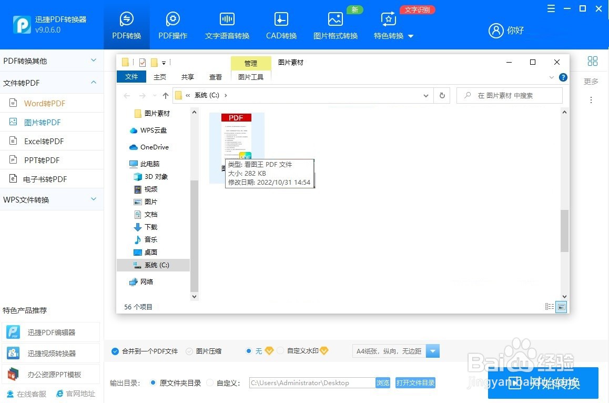Open 图片格式转换 in the top toolbar
This screenshot has width=609, height=403.
point(336,26)
